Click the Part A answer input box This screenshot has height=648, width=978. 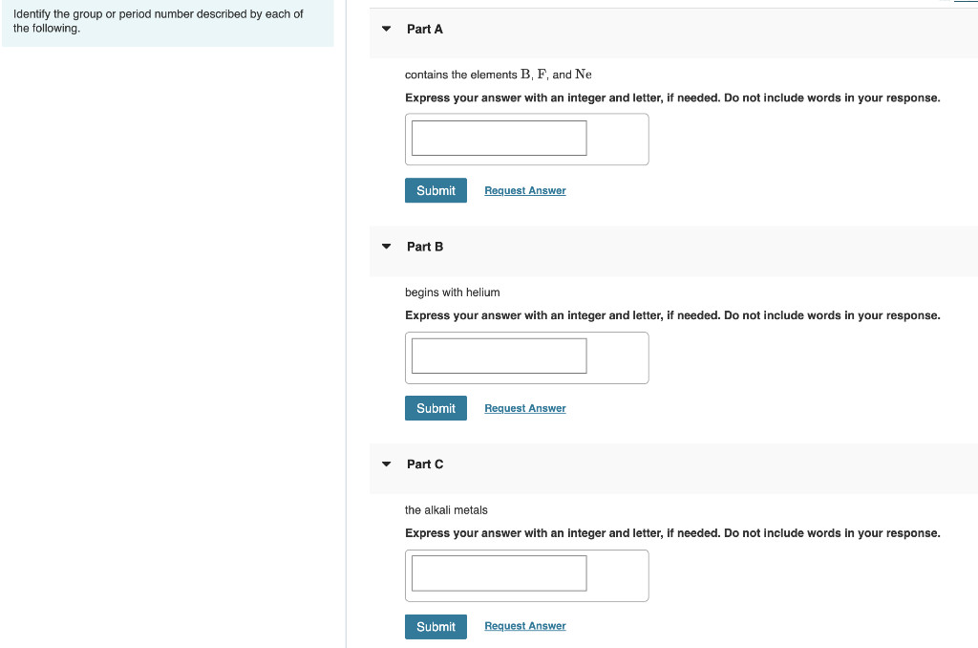pos(498,138)
